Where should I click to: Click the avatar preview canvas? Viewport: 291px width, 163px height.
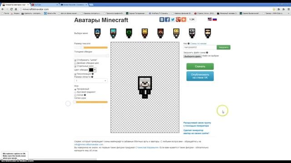coord(145,87)
